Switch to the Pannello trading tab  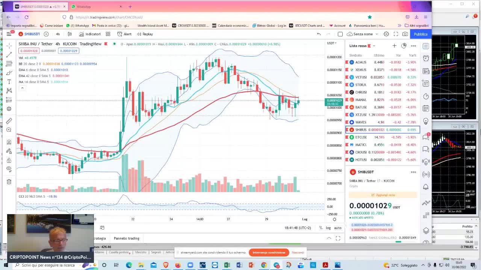point(127,238)
